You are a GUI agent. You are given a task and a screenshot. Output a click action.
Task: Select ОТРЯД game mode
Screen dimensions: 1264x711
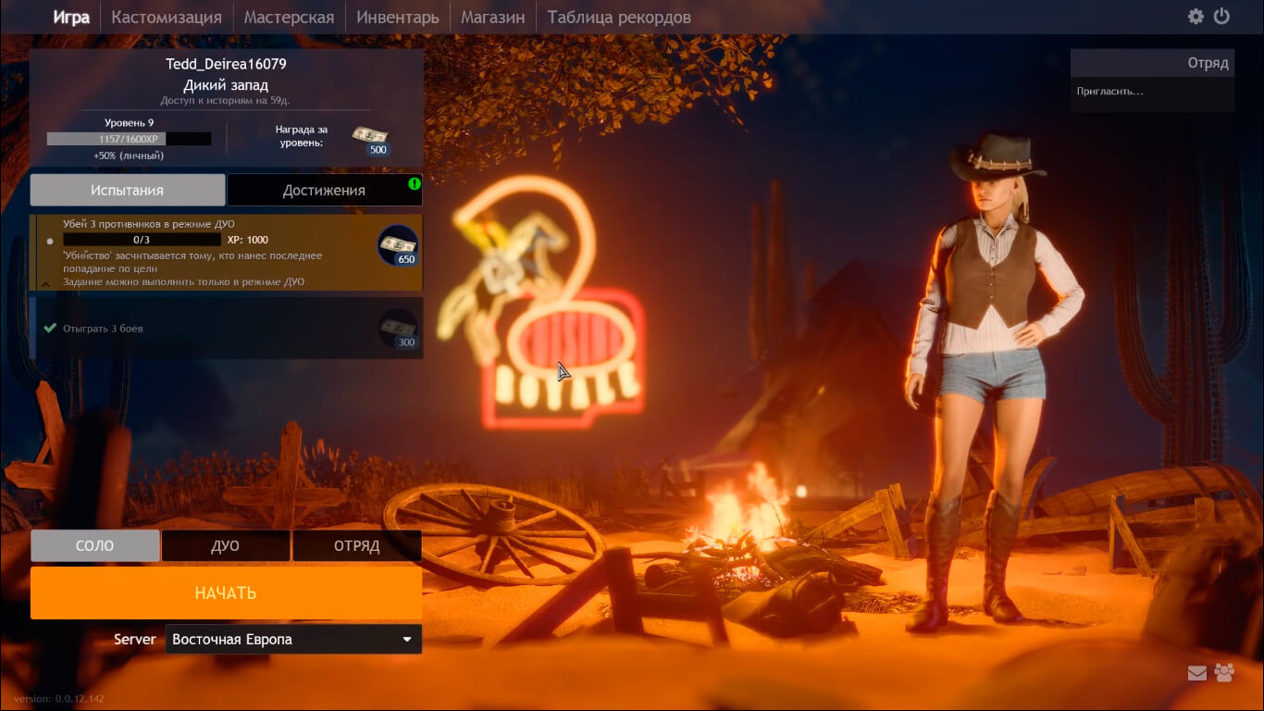click(x=357, y=545)
